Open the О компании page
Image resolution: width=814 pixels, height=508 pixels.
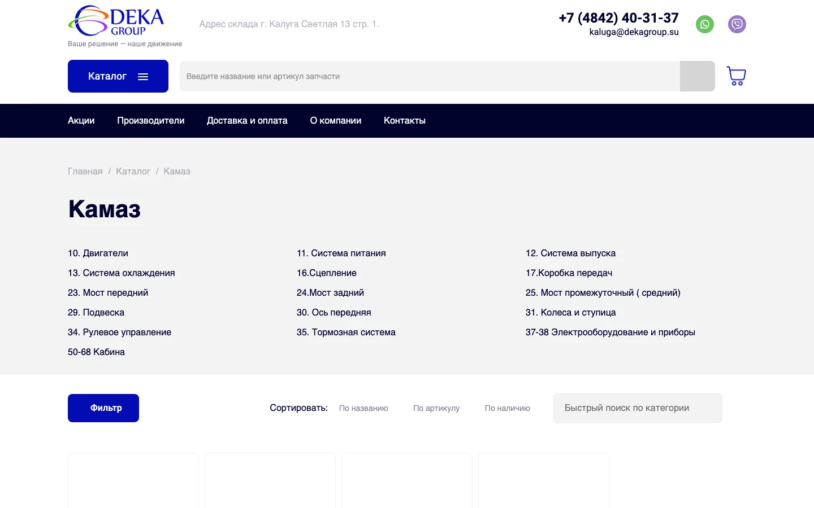pyautogui.click(x=336, y=121)
